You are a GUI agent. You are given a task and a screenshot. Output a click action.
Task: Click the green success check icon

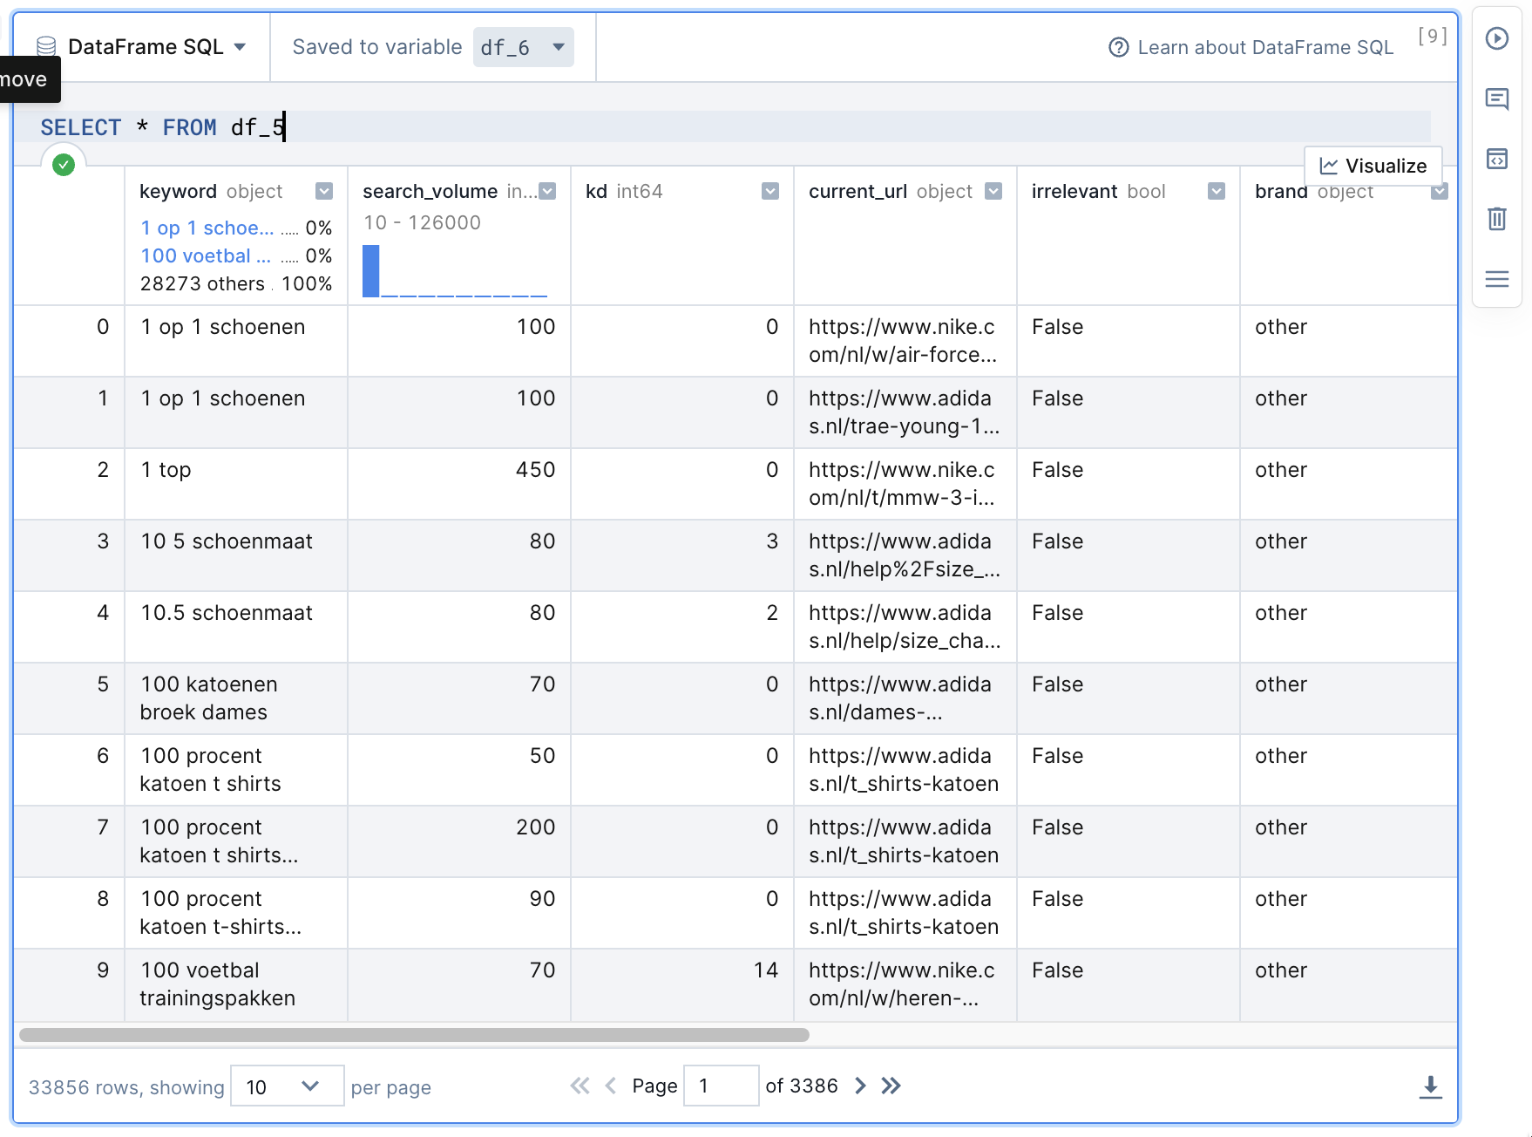tap(64, 164)
